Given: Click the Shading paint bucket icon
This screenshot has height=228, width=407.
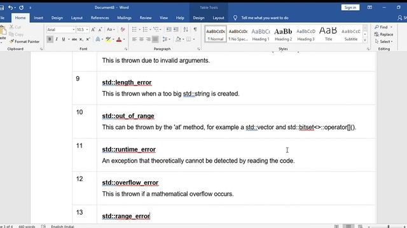Looking at the screenshot, I should (x=178, y=39).
